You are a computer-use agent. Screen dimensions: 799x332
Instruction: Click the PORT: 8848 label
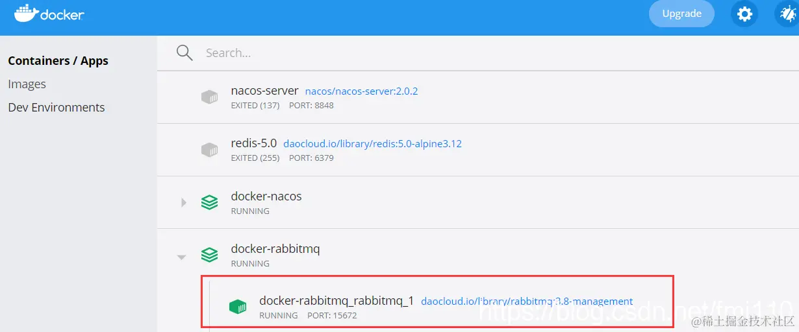click(311, 105)
